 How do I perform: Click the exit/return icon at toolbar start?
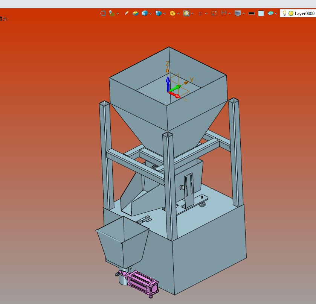[x=103, y=13]
